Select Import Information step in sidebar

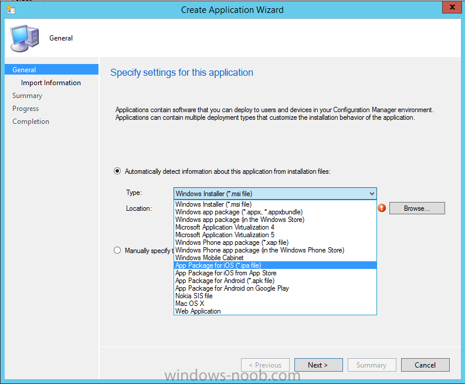(x=50, y=83)
